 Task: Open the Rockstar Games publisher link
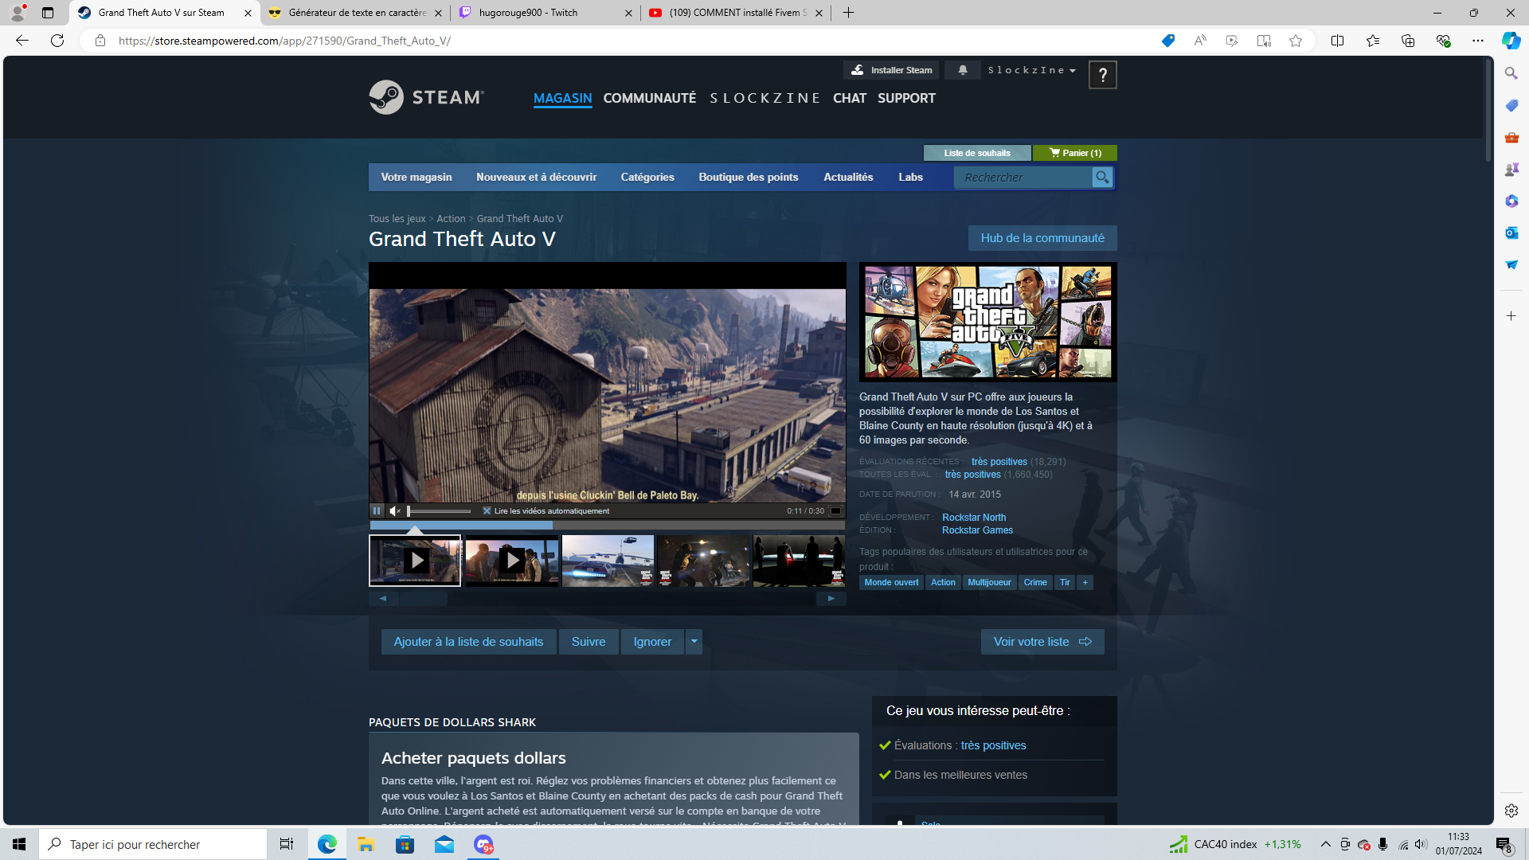977,530
